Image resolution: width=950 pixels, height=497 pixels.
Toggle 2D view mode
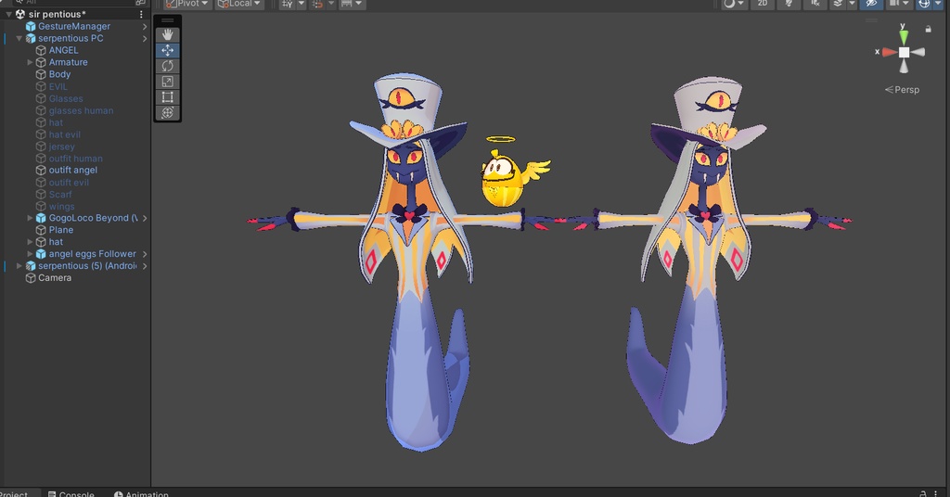(763, 4)
